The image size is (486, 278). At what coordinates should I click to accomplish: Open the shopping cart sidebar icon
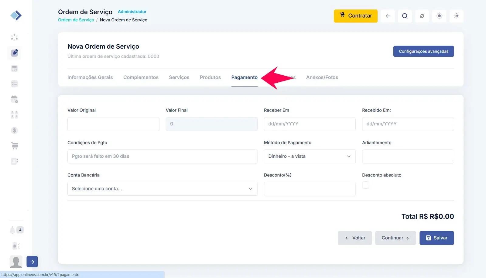click(14, 146)
